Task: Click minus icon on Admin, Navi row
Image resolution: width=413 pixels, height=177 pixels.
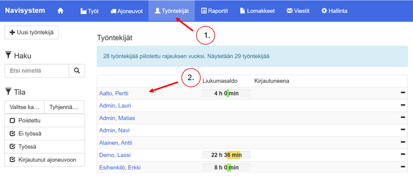Action: 403,130
